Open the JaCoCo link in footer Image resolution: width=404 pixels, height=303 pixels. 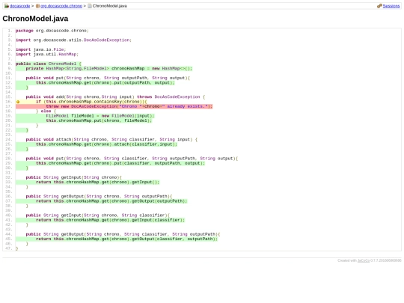click(364, 260)
